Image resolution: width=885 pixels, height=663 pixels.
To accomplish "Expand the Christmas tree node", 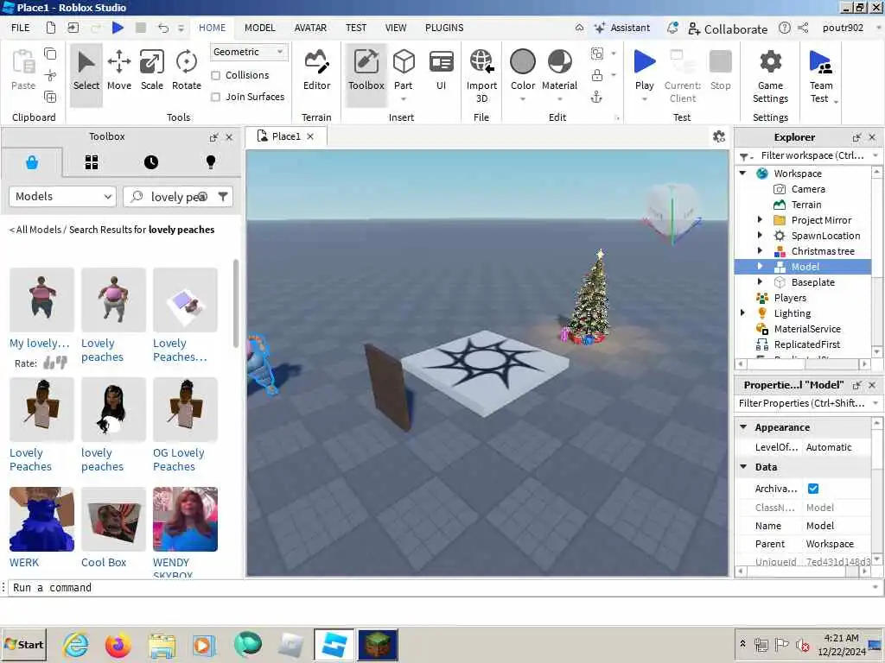I will coord(760,251).
